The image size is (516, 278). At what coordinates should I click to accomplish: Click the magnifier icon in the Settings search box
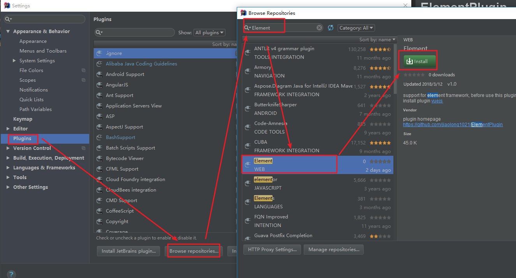(x=9, y=19)
